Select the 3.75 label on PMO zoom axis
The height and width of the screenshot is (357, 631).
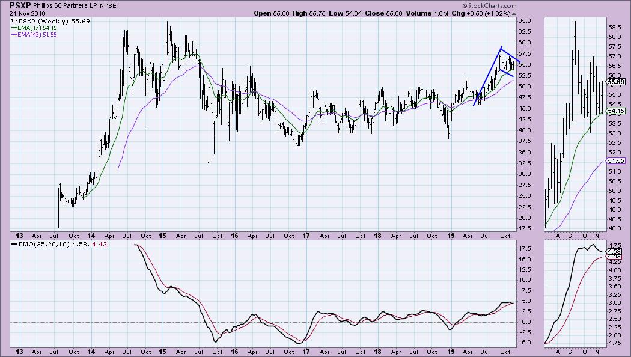pos(616,278)
